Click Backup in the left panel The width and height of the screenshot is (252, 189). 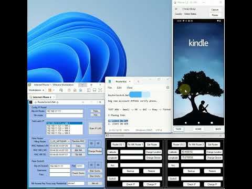(131, 171)
